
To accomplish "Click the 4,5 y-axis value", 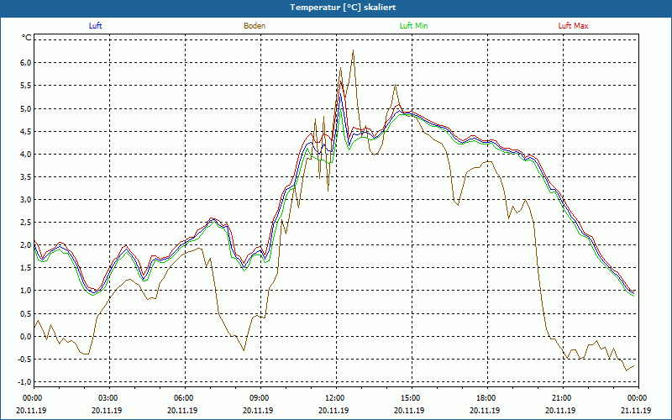I will pos(26,131).
